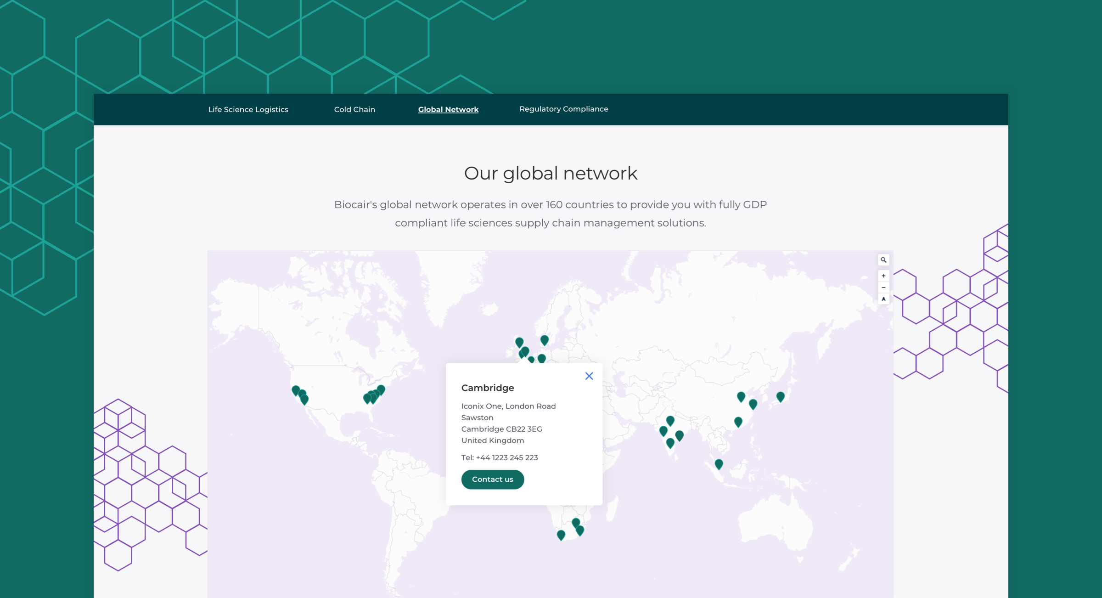This screenshot has width=1102, height=598.
Task: Close the Cambridge popup with the X
Action: pyautogui.click(x=589, y=376)
